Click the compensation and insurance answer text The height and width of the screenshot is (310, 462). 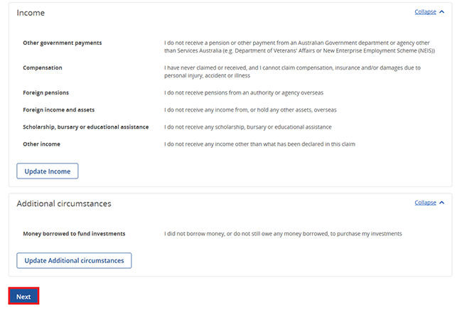click(292, 72)
